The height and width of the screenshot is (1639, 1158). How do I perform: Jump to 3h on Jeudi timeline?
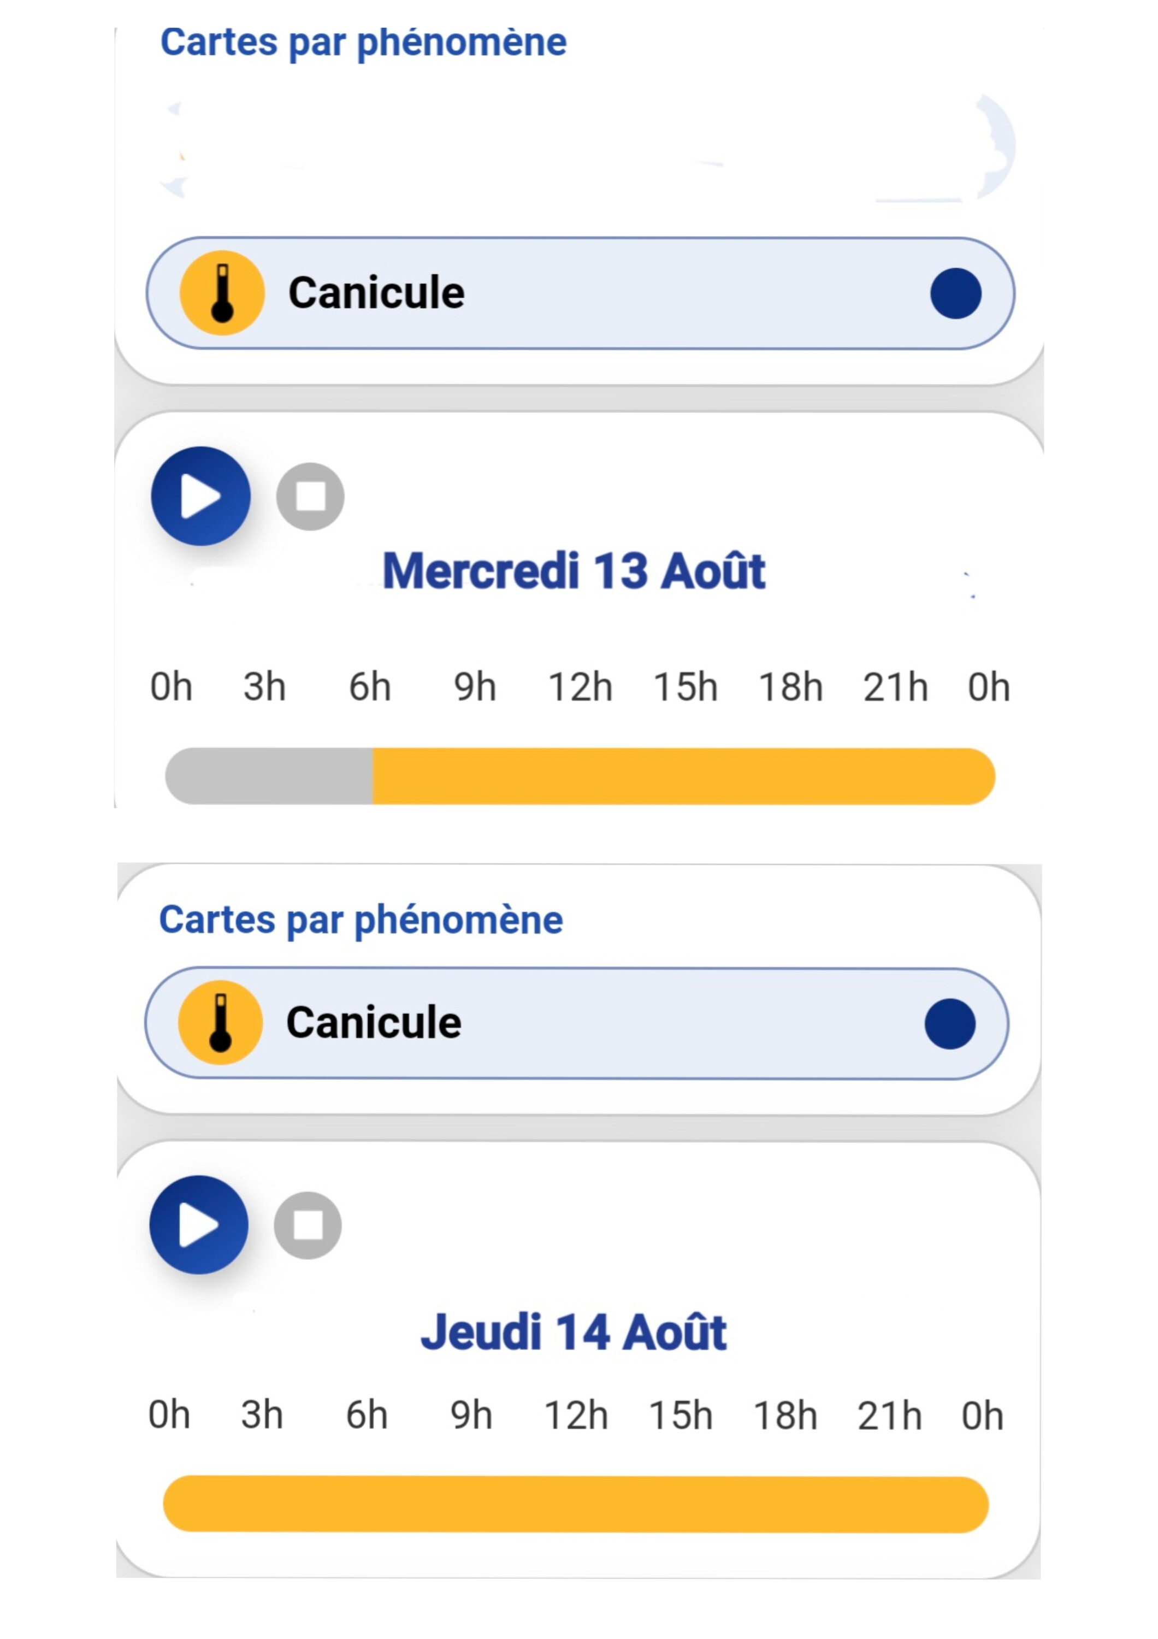tap(262, 1415)
